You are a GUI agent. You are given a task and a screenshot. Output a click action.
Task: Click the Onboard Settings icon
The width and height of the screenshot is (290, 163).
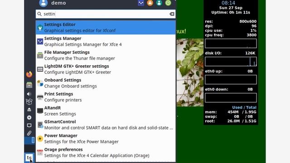pyautogui.click(x=40, y=83)
